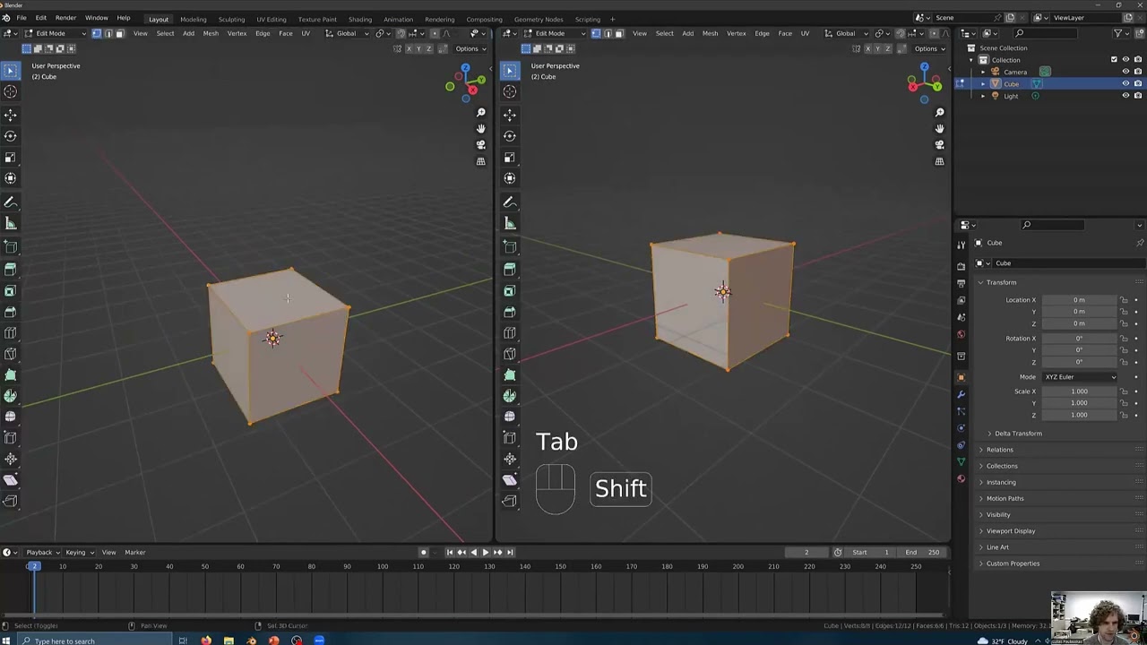Toggle Light visibility eye in outliner
Viewport: 1147px width, 645px height.
pos(1126,96)
